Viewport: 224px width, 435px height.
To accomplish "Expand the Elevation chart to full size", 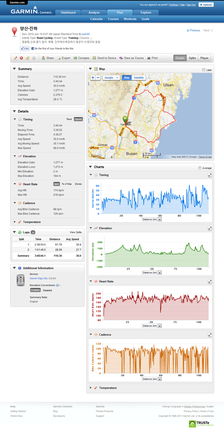I will point(210,228).
